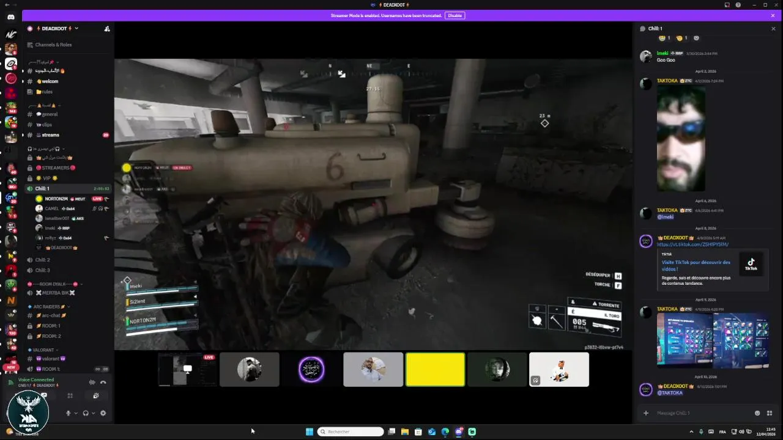Toggle noise suppression waveform icon
This screenshot has height=440, width=783.
click(x=92, y=383)
